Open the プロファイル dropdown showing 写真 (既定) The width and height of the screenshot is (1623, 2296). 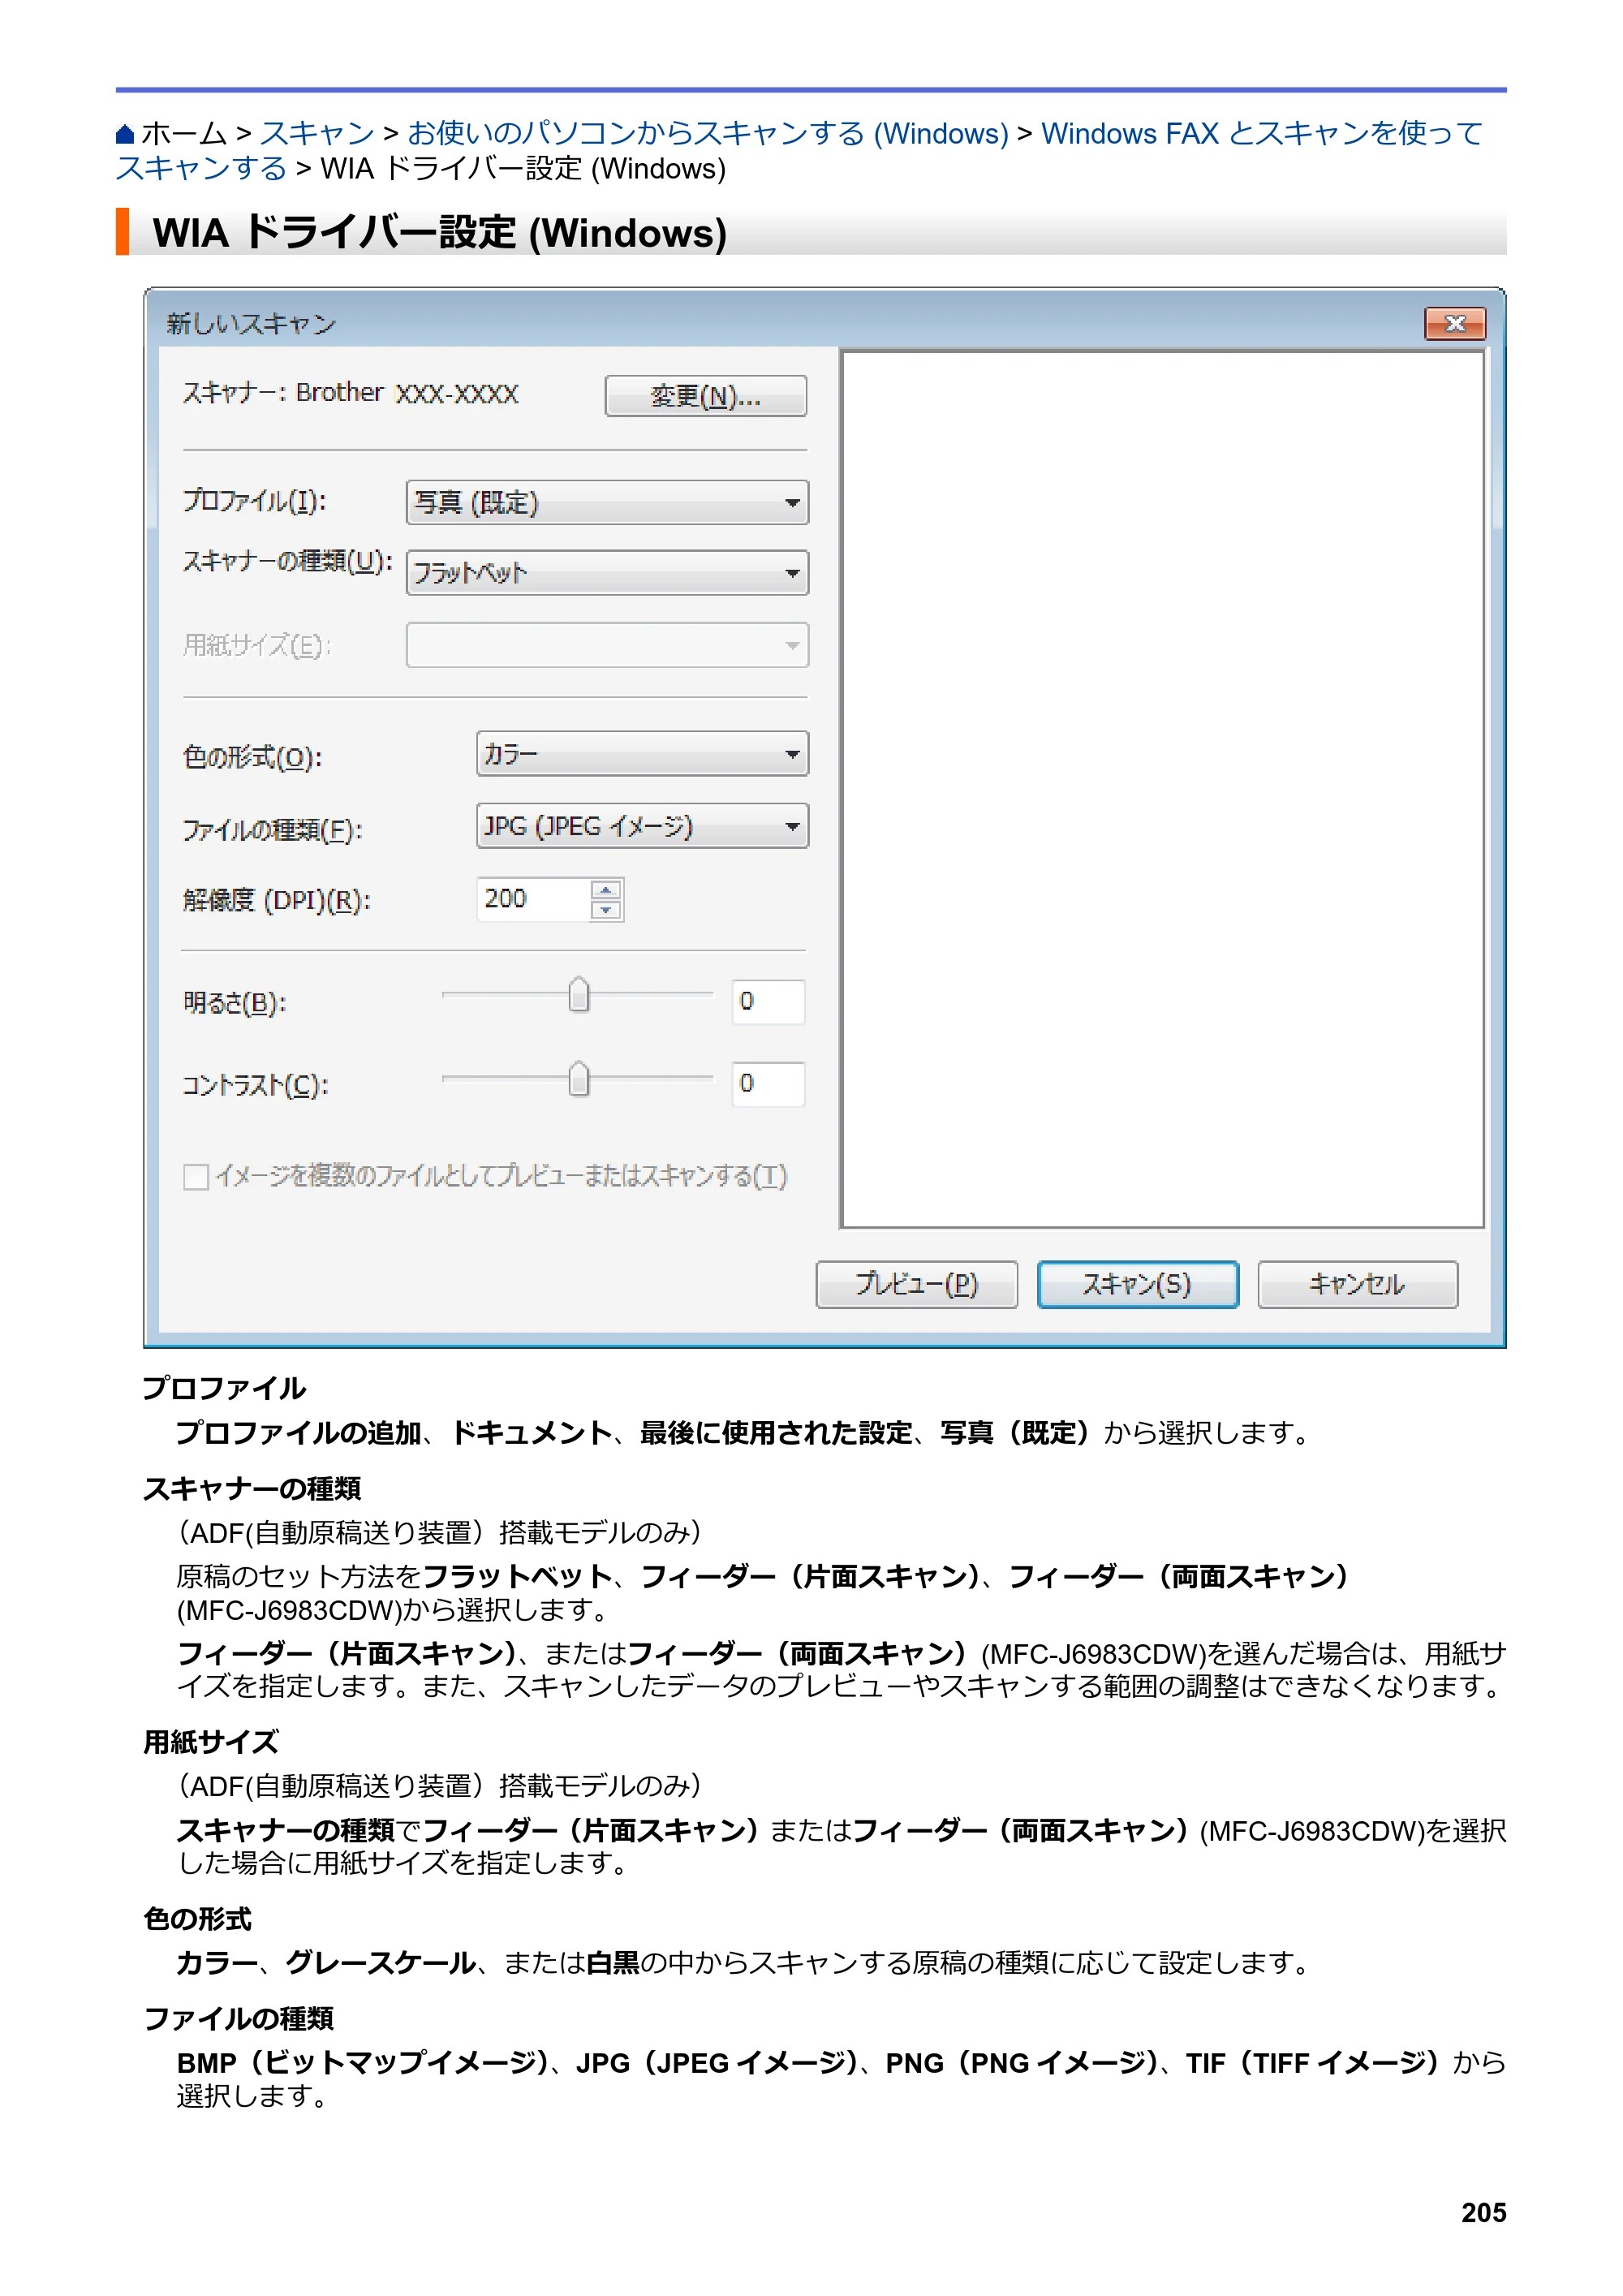[x=607, y=502]
